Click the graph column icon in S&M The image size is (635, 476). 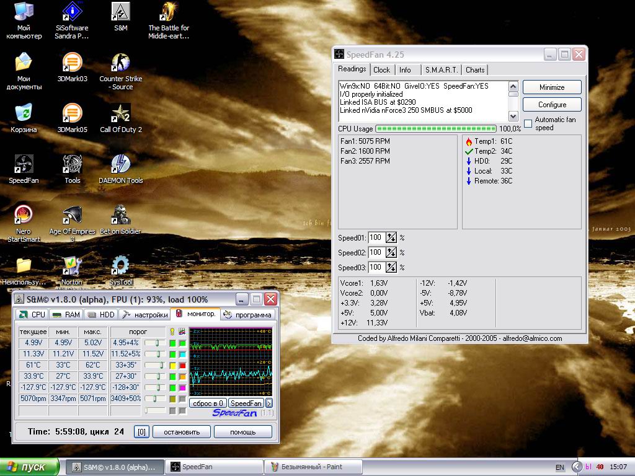[x=182, y=332]
